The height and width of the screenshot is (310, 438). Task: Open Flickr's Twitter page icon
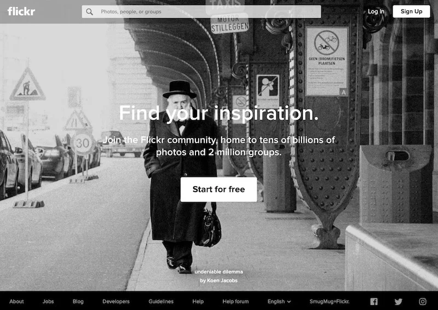coord(399,301)
